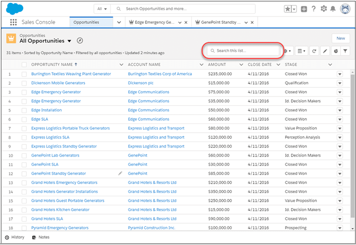
Task: Click the New opportunity button
Action: point(341,38)
